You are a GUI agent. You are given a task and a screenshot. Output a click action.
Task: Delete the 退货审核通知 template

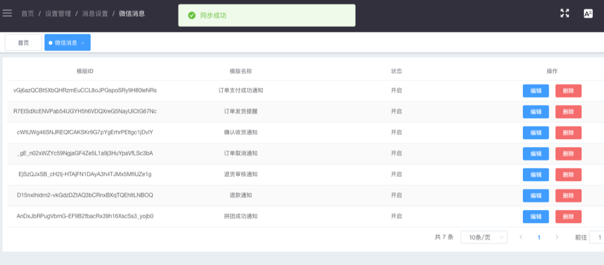568,175
